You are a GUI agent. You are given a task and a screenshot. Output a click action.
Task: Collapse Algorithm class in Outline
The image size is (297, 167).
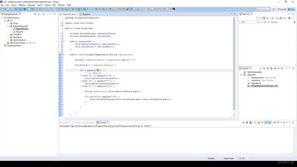point(241,75)
